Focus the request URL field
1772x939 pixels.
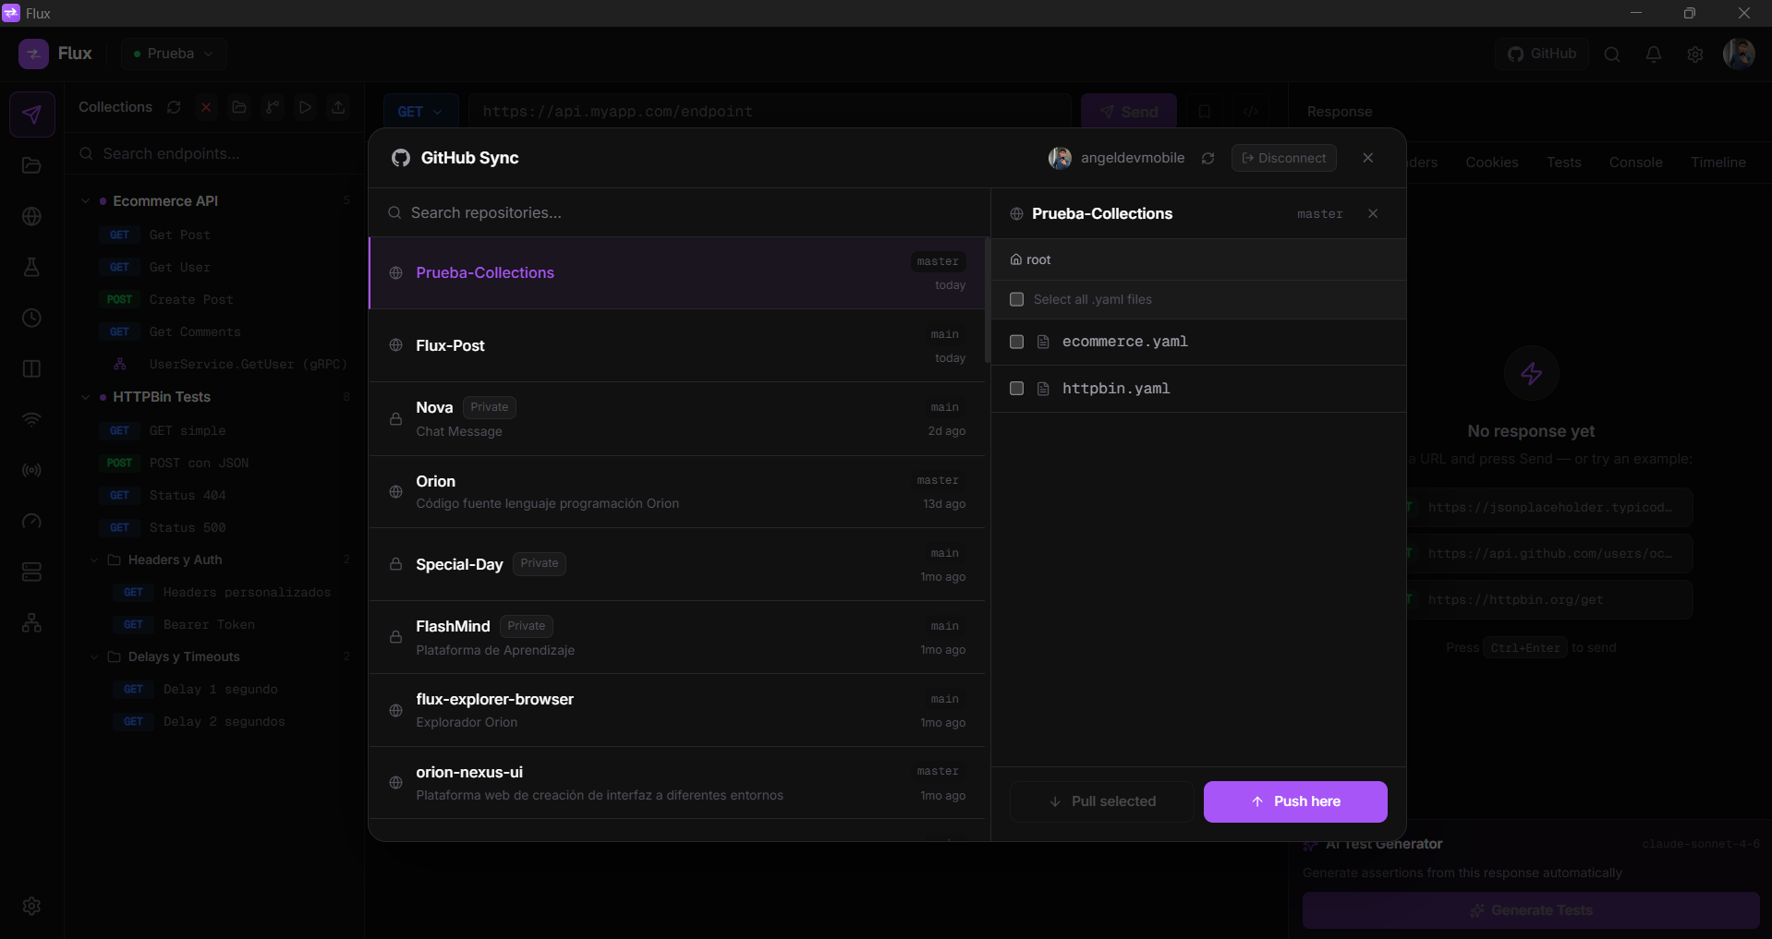(x=770, y=112)
